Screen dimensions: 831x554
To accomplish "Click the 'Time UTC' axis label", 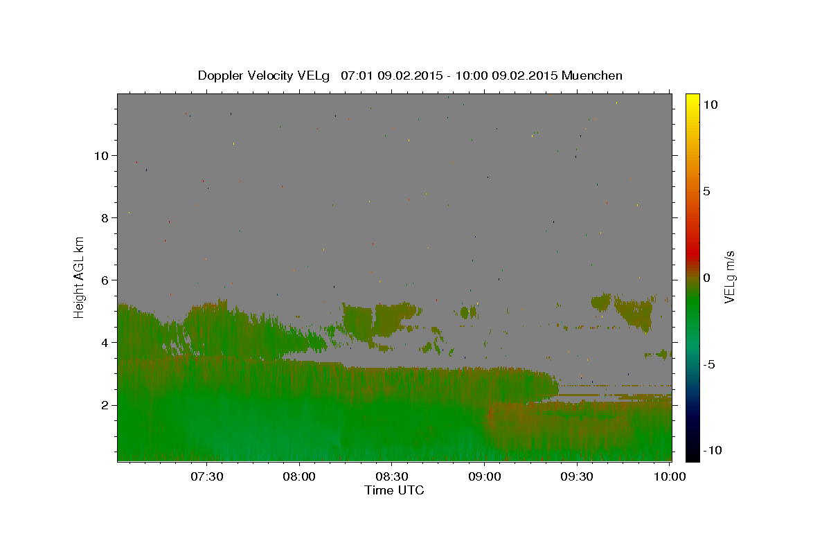I will tap(394, 490).
